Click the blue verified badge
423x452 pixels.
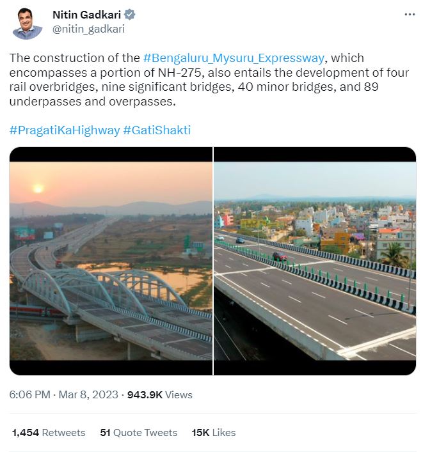130,15
